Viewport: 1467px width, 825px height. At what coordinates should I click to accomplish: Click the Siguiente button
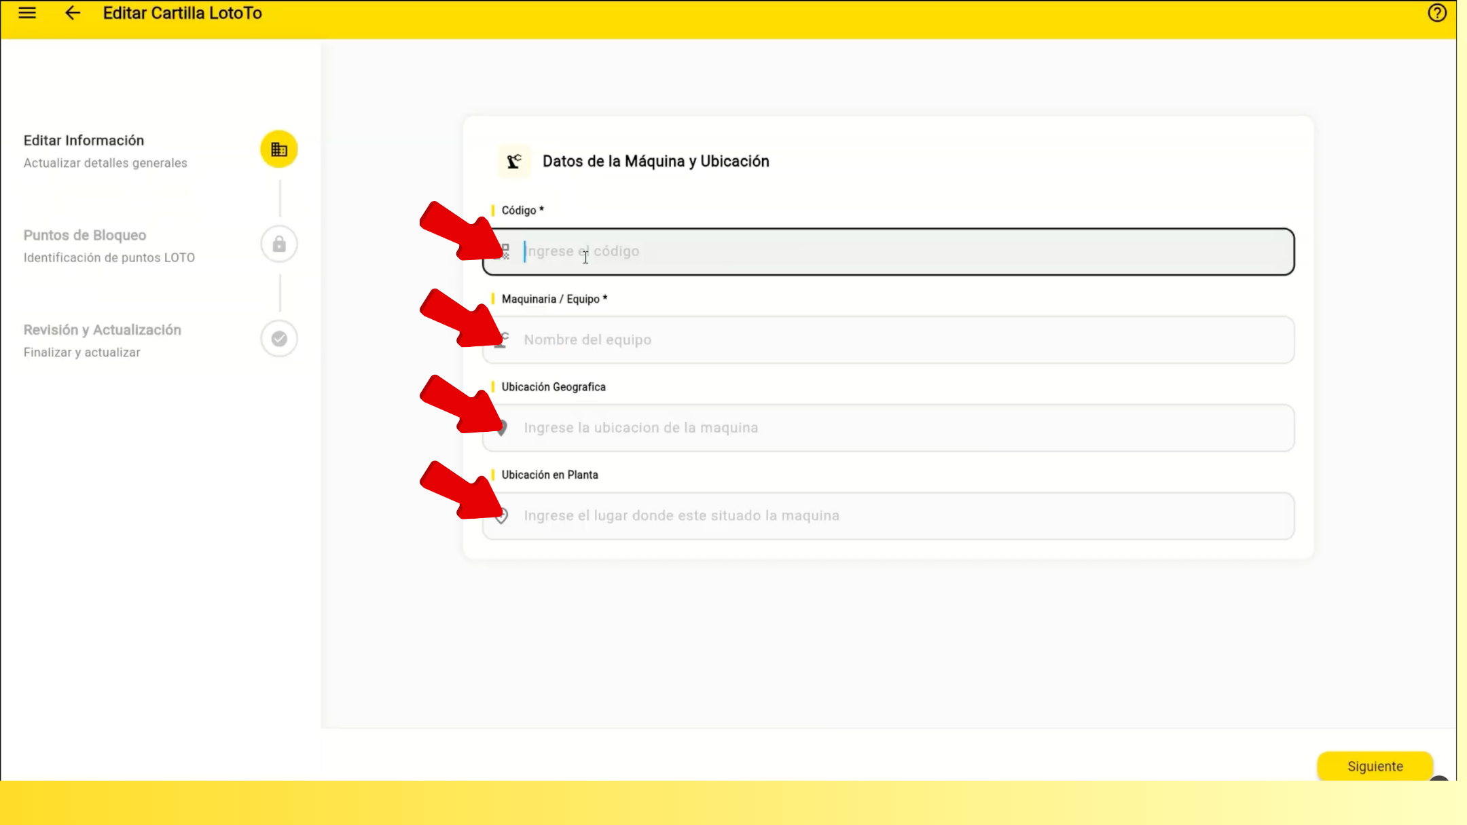[1375, 766]
